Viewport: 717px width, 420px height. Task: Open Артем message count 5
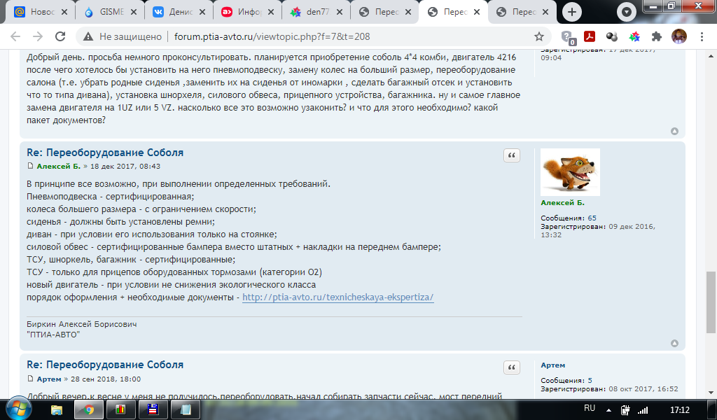[590, 380]
